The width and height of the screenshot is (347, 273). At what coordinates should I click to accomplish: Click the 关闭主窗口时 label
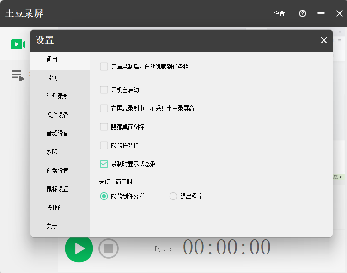tap(117, 182)
